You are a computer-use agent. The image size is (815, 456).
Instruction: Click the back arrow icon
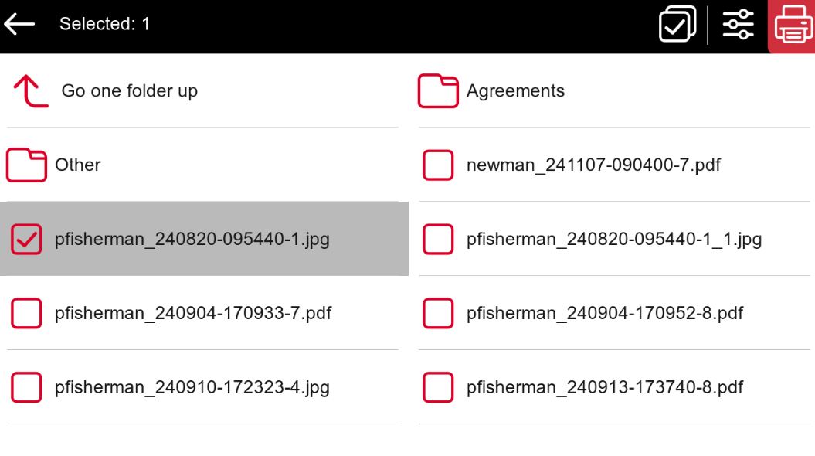click(x=20, y=24)
